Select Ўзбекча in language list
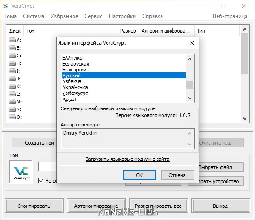This screenshot has width=255, height=220. 124,81
